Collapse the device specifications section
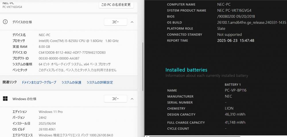287x137 pixels. tap(132, 22)
